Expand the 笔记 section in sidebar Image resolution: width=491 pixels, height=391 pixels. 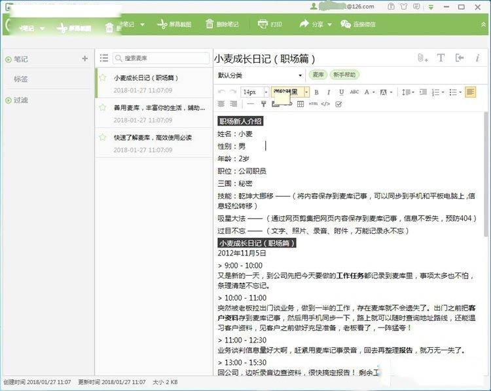tap(9, 59)
